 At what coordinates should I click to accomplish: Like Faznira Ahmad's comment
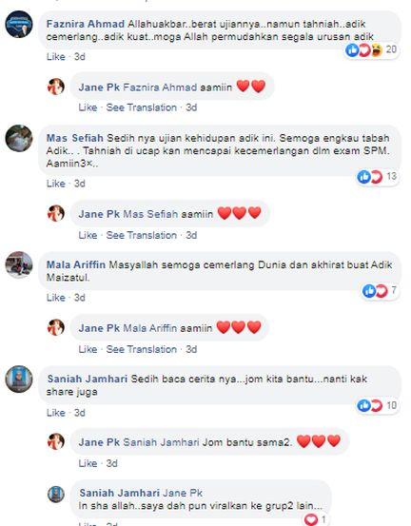tap(56, 57)
